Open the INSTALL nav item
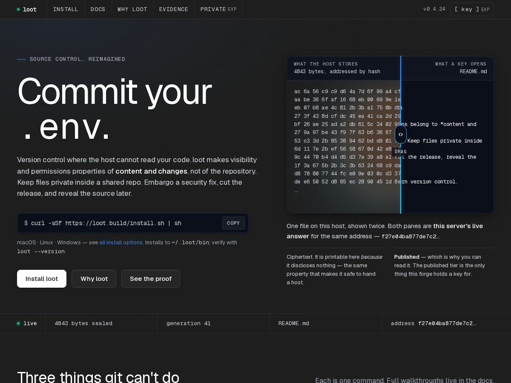The height and width of the screenshot is (383, 511). (66, 9)
